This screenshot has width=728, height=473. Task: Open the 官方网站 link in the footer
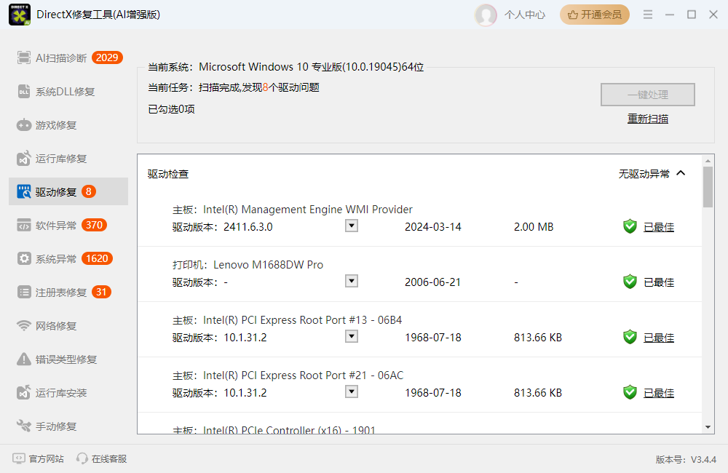pyautogui.click(x=39, y=458)
